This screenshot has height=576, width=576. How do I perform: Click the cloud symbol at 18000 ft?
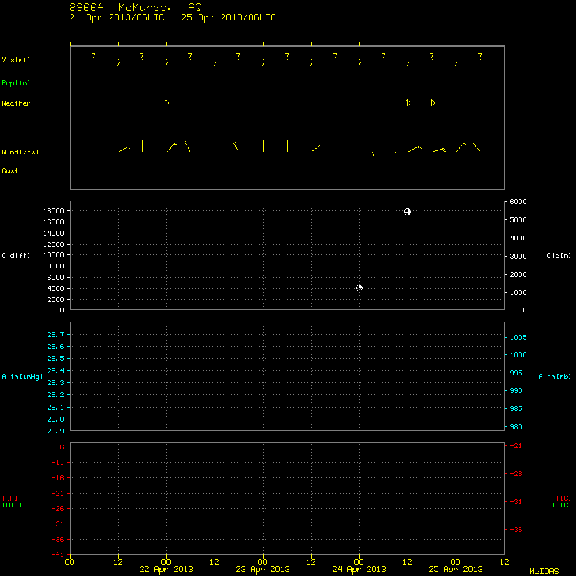pos(408,212)
